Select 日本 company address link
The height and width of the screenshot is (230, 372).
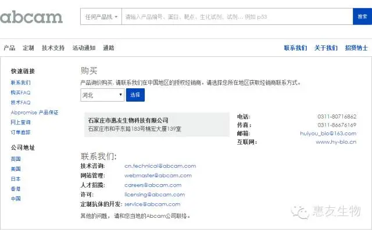click(x=16, y=179)
